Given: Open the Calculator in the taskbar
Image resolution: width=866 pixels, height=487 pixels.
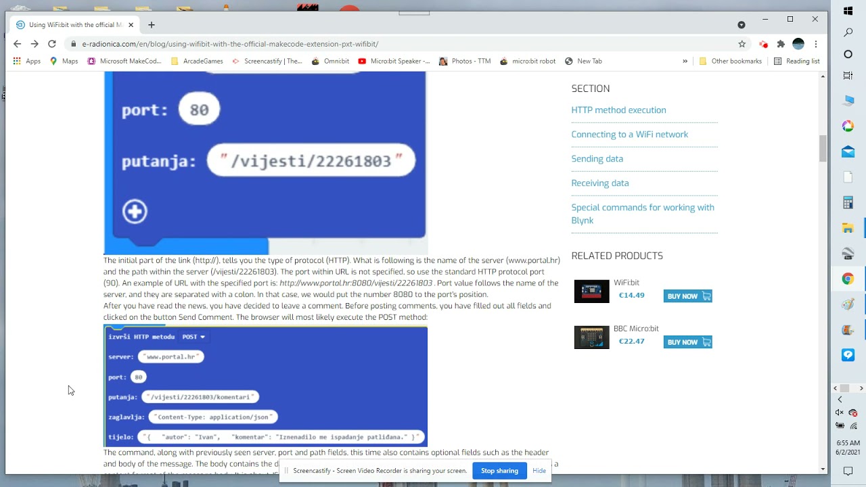Looking at the screenshot, I should [848, 202].
